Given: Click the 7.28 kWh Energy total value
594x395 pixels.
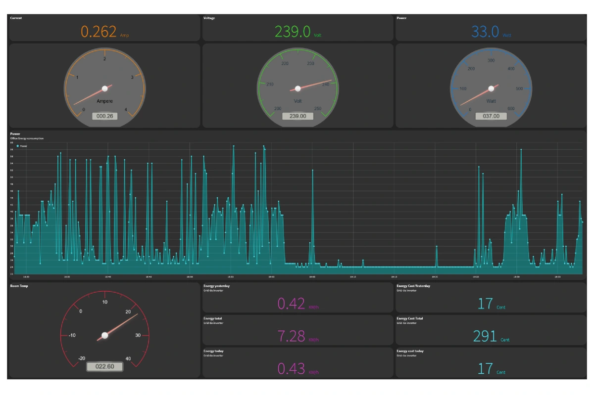Looking at the screenshot, I should click(x=298, y=336).
